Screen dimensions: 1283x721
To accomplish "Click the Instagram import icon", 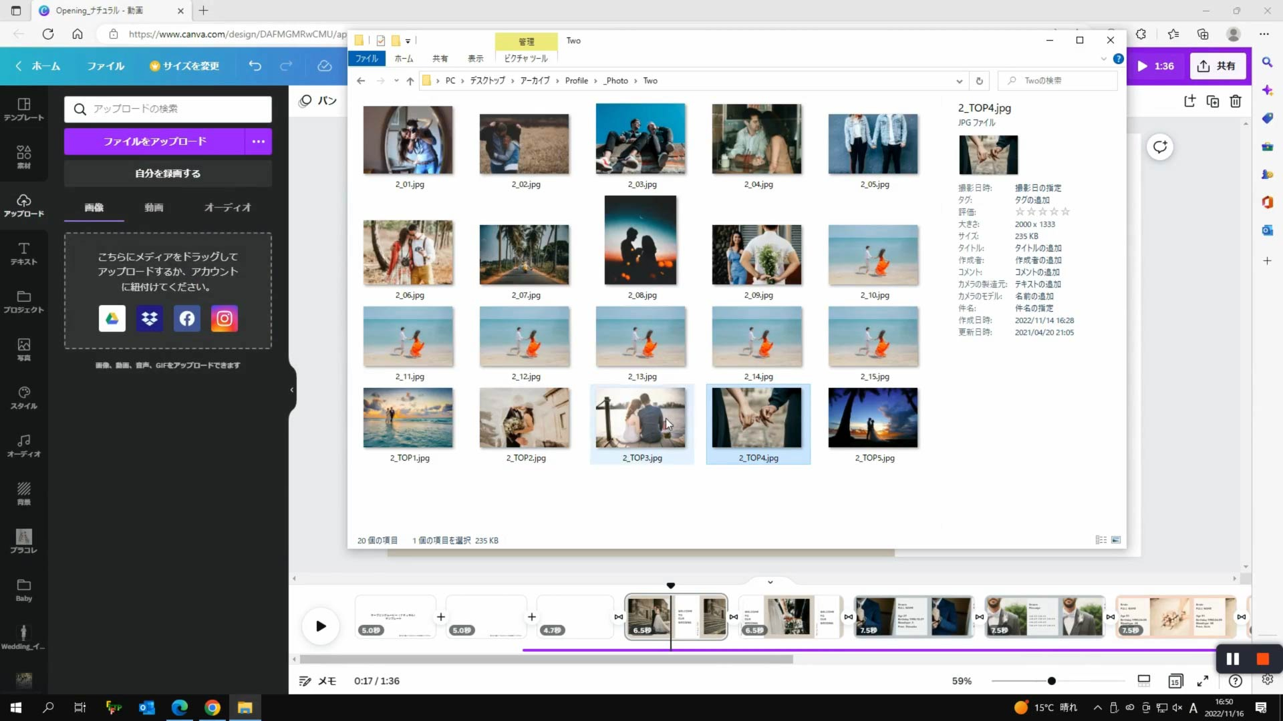I will click(x=225, y=318).
